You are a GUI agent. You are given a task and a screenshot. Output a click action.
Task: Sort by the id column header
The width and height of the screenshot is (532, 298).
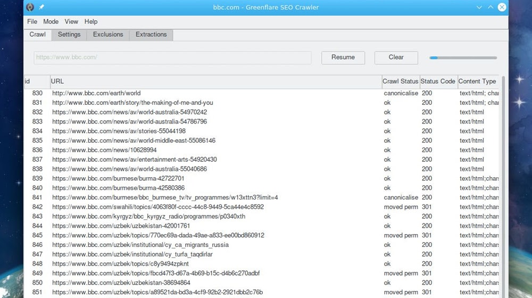click(37, 81)
